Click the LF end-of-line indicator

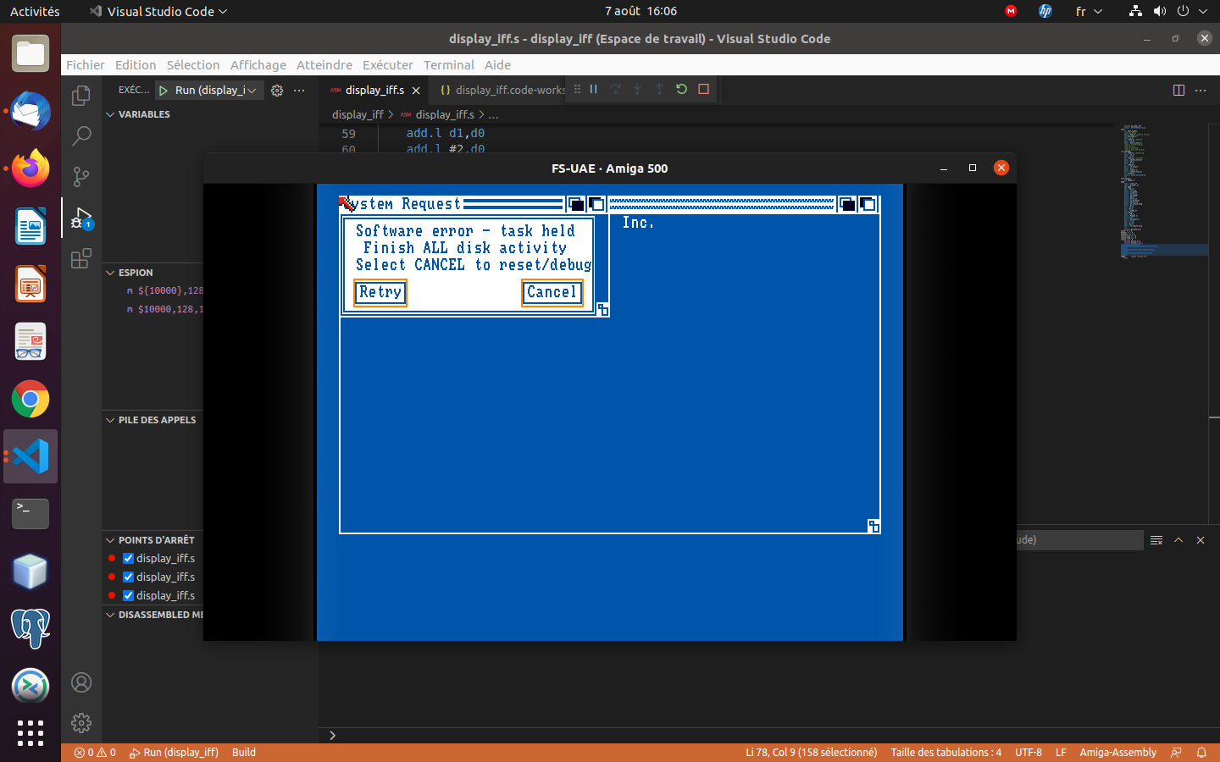click(x=1061, y=752)
